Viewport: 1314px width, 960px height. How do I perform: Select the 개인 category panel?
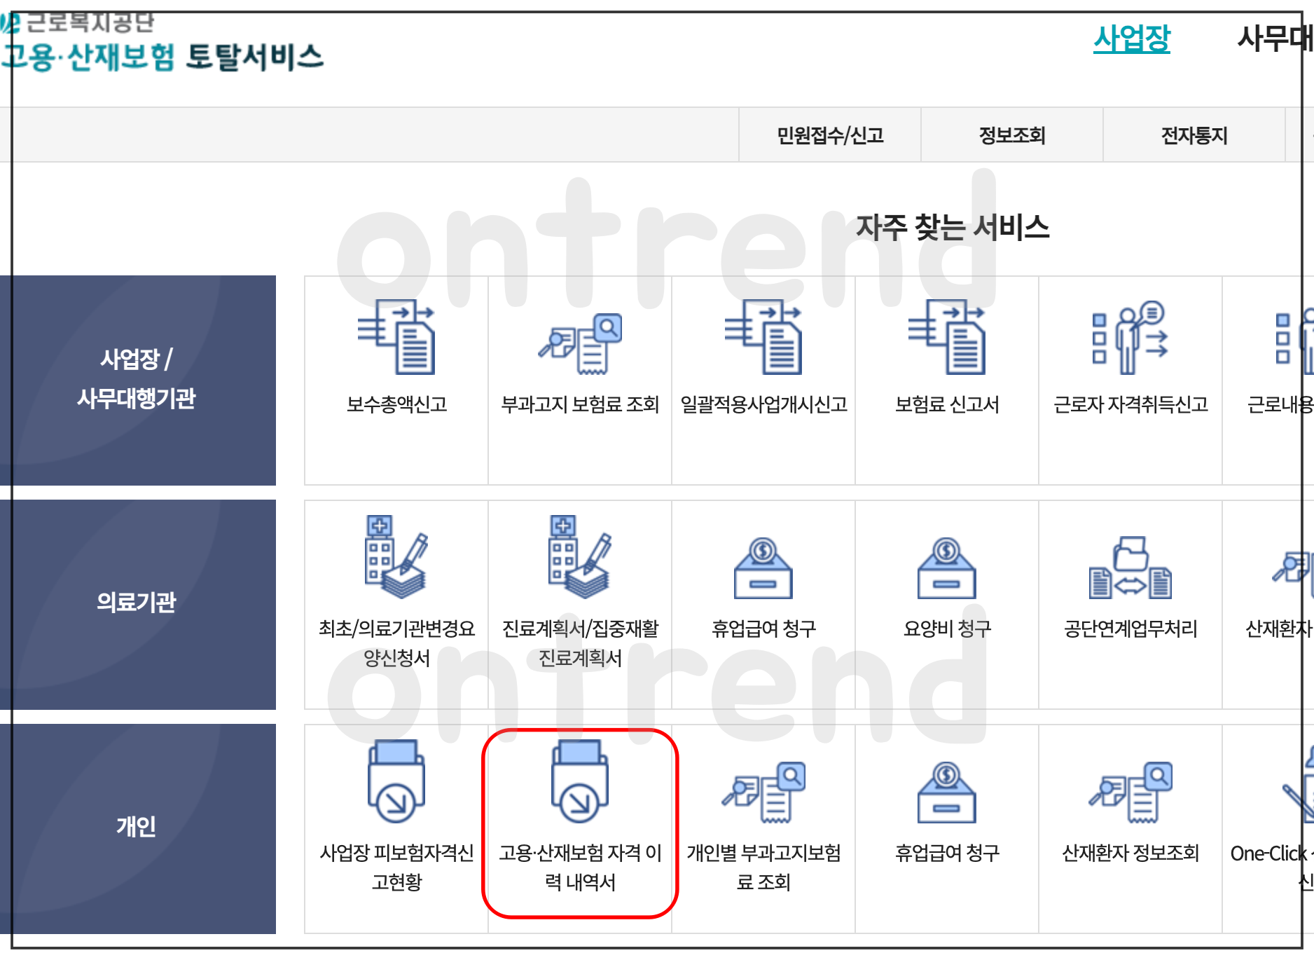coord(138,828)
